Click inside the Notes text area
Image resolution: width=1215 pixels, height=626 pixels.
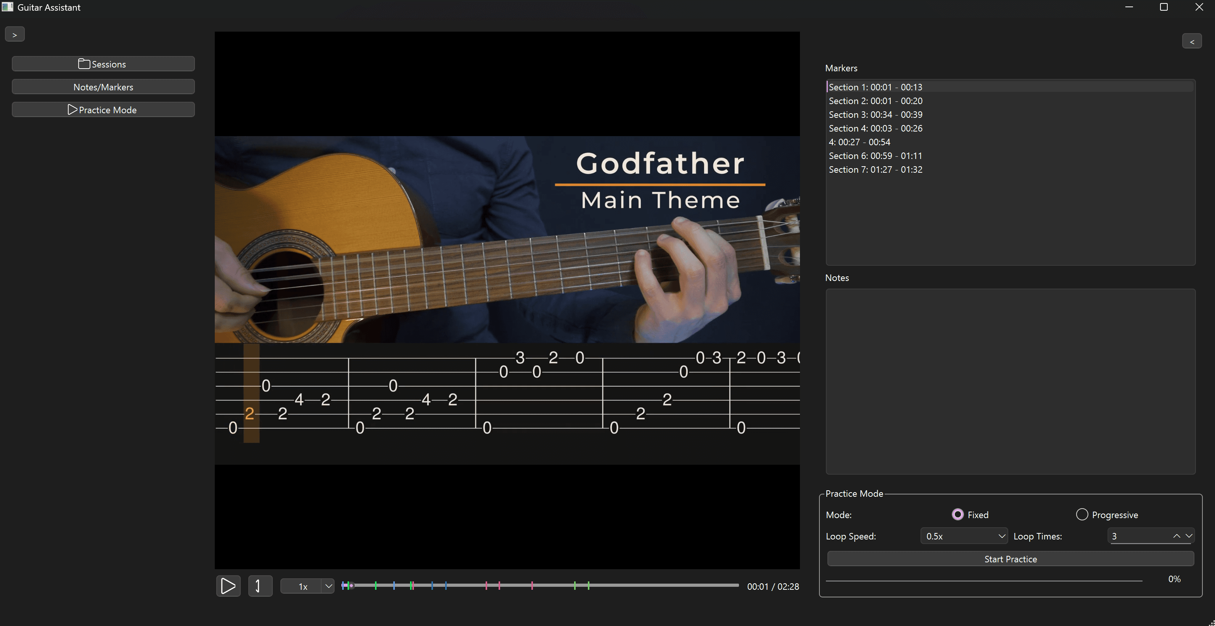point(1010,381)
